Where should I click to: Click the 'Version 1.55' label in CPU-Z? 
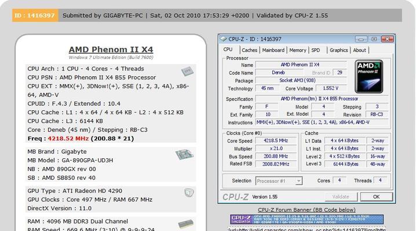(265, 197)
